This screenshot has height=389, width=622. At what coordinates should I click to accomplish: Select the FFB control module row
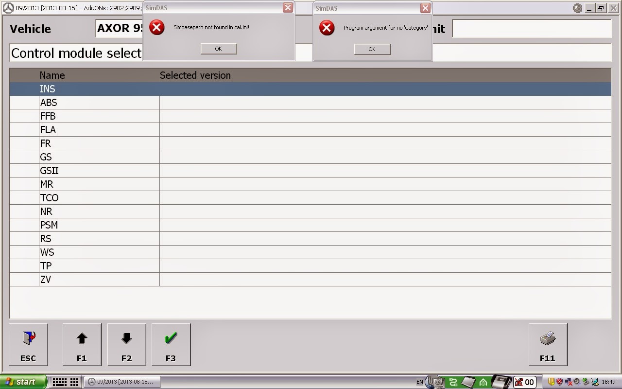pos(310,116)
